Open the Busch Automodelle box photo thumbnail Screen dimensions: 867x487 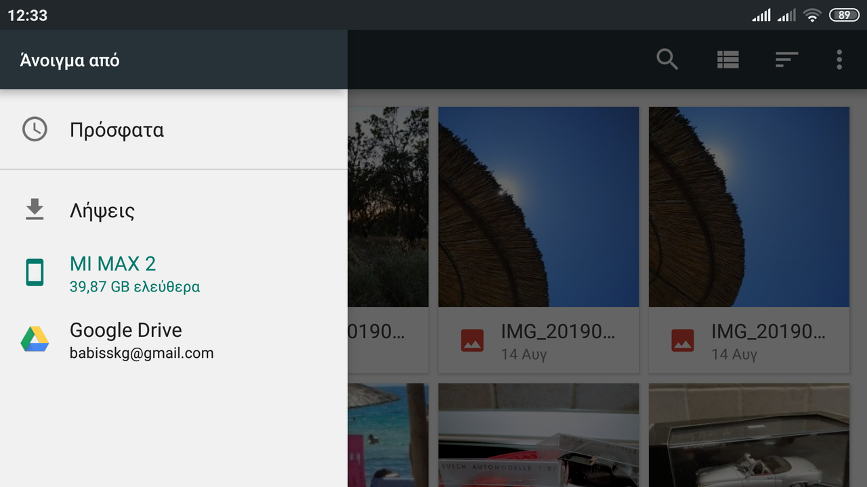tap(538, 435)
